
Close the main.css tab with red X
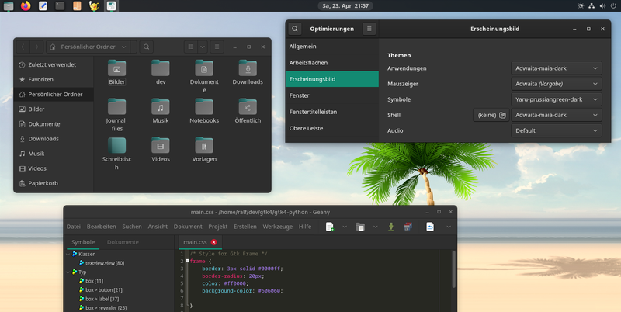click(x=214, y=242)
